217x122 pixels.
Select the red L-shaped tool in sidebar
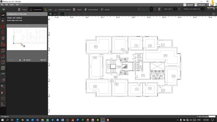[x=3, y=44]
